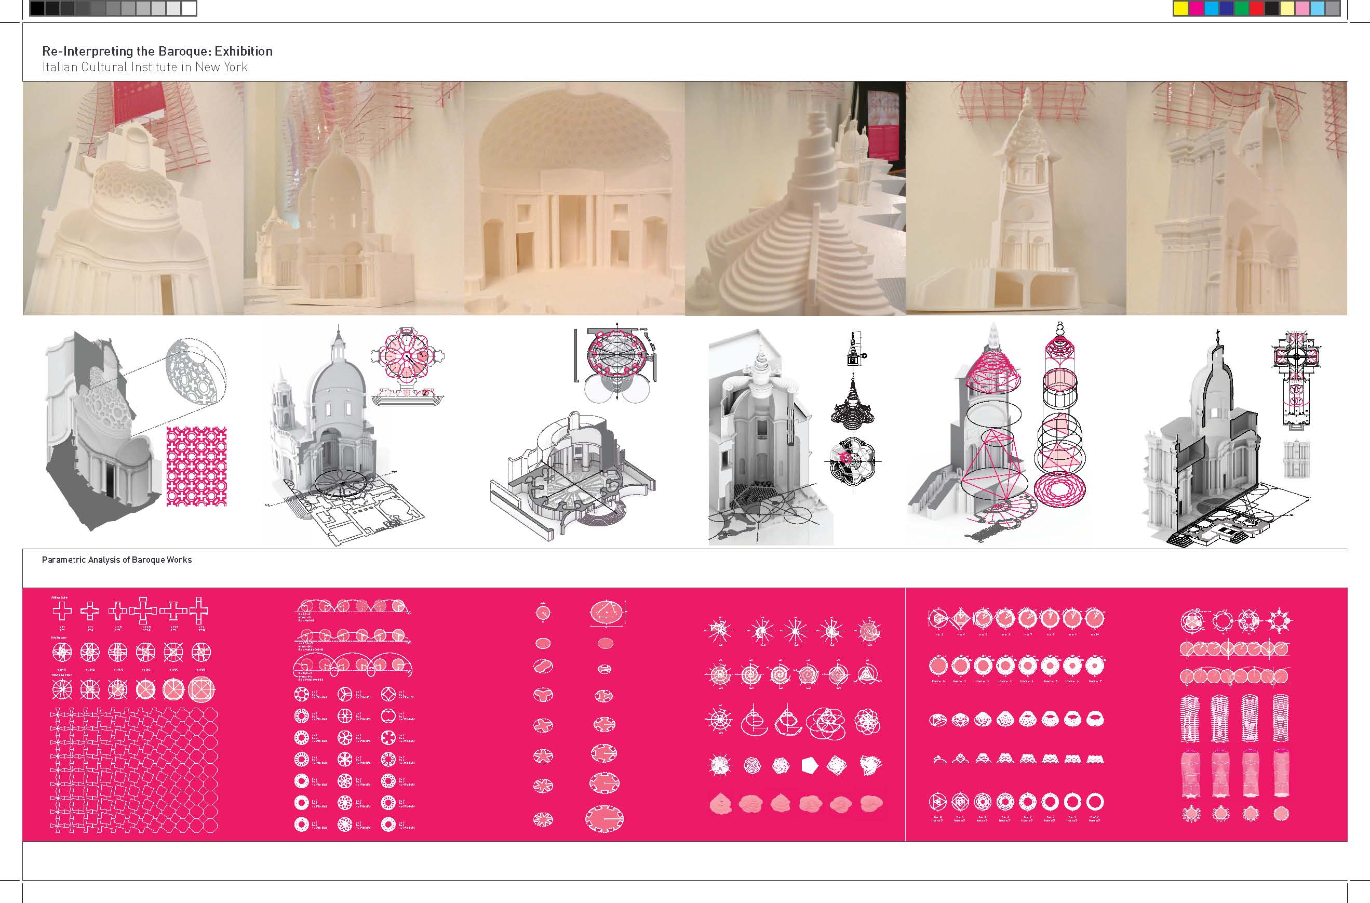The width and height of the screenshot is (1370, 903).
Task: Click the 'Parametric Analysis of Baroque Works' heading
Action: pos(117,559)
